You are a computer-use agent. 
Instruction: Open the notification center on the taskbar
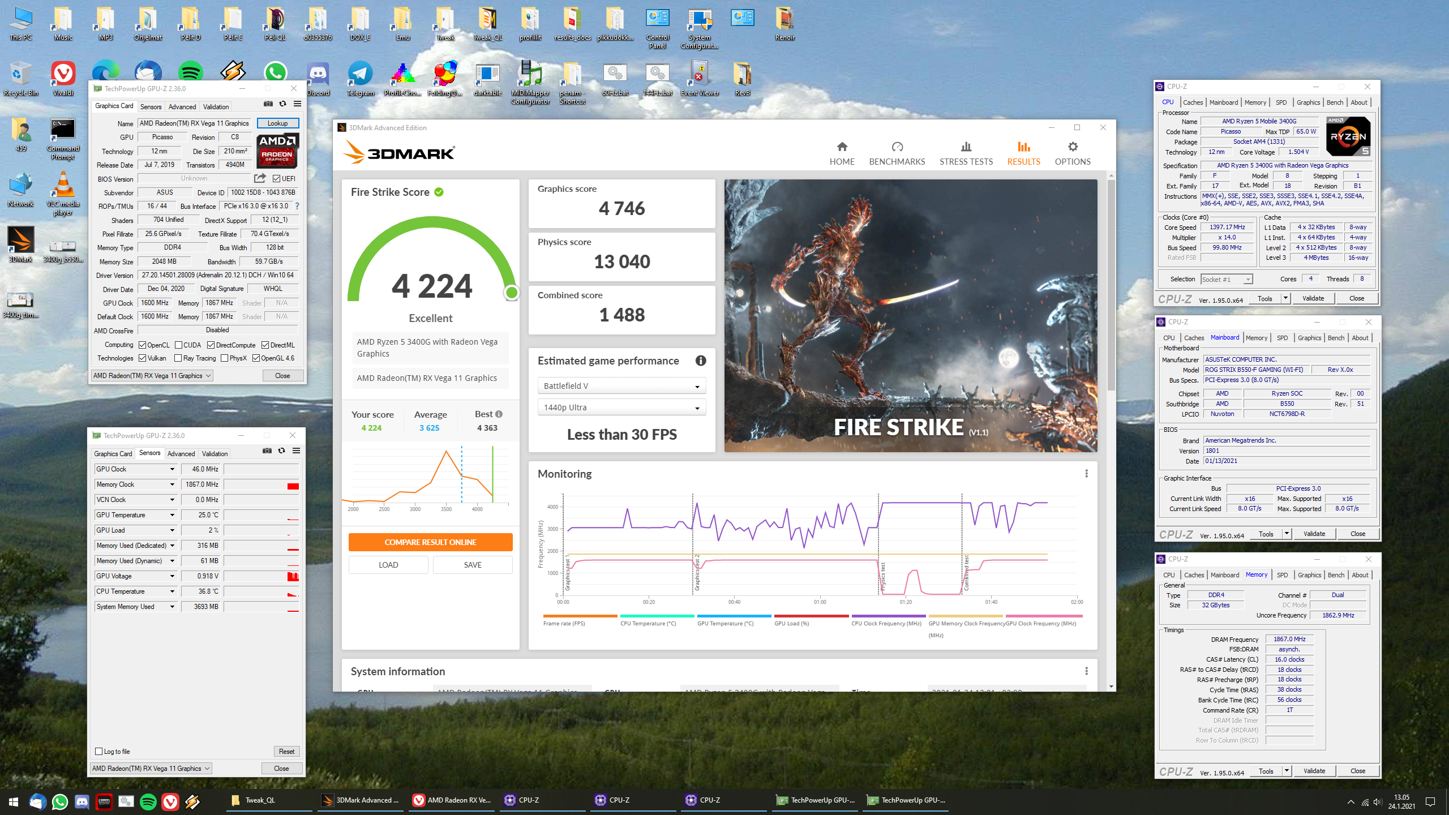pos(1430,801)
